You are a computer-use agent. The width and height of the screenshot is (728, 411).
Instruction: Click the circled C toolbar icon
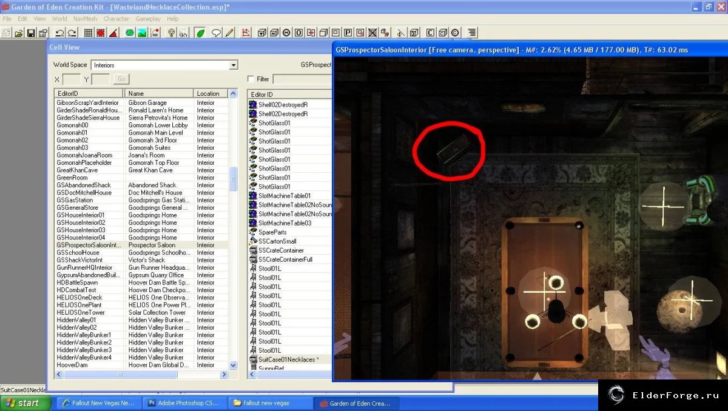[x=455, y=33]
